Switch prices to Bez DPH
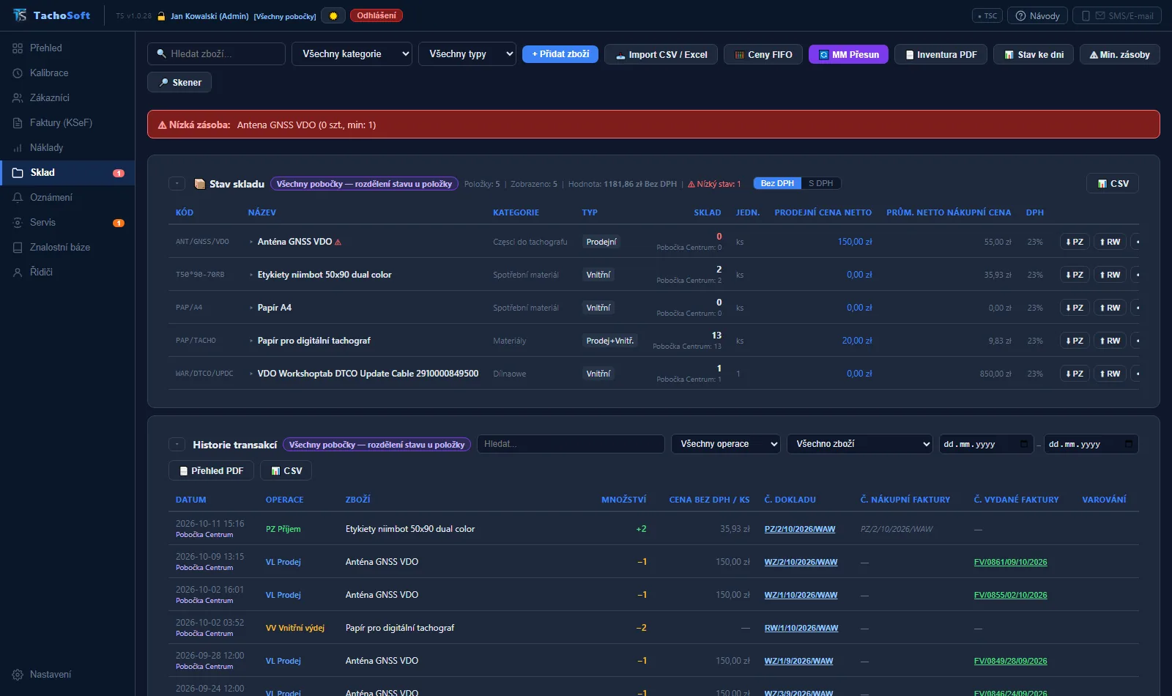The width and height of the screenshot is (1172, 696). click(x=777, y=183)
